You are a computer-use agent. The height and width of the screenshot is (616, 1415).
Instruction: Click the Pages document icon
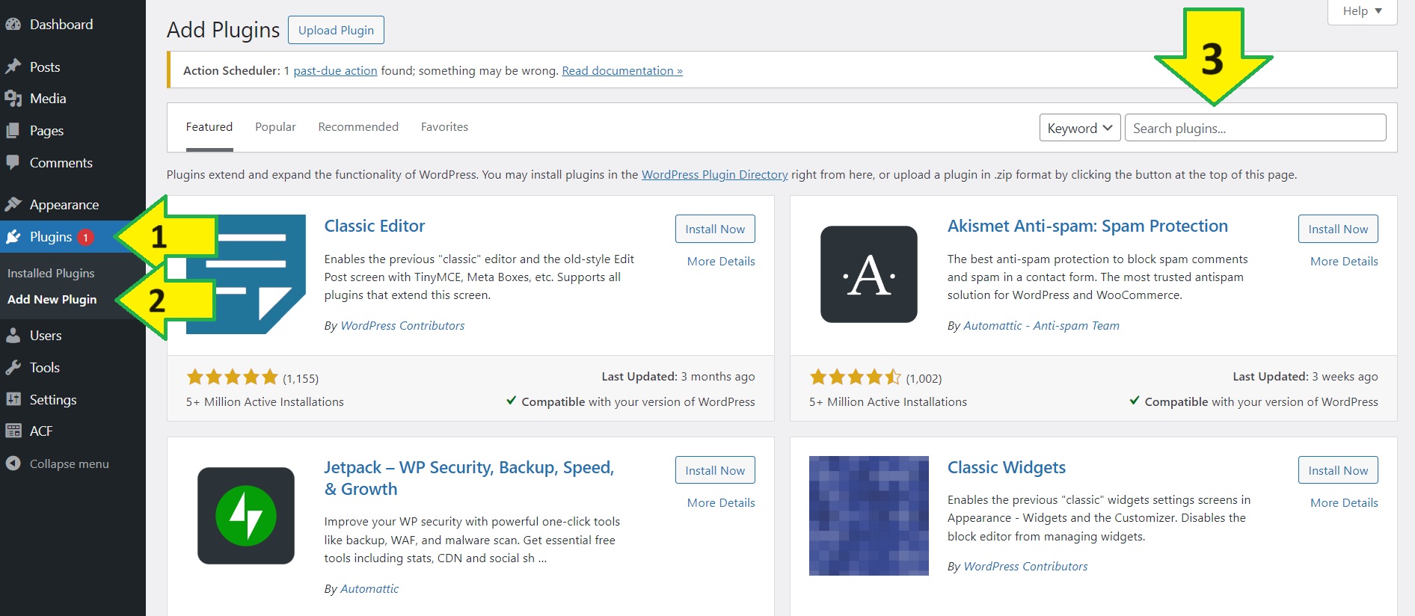pos(13,131)
